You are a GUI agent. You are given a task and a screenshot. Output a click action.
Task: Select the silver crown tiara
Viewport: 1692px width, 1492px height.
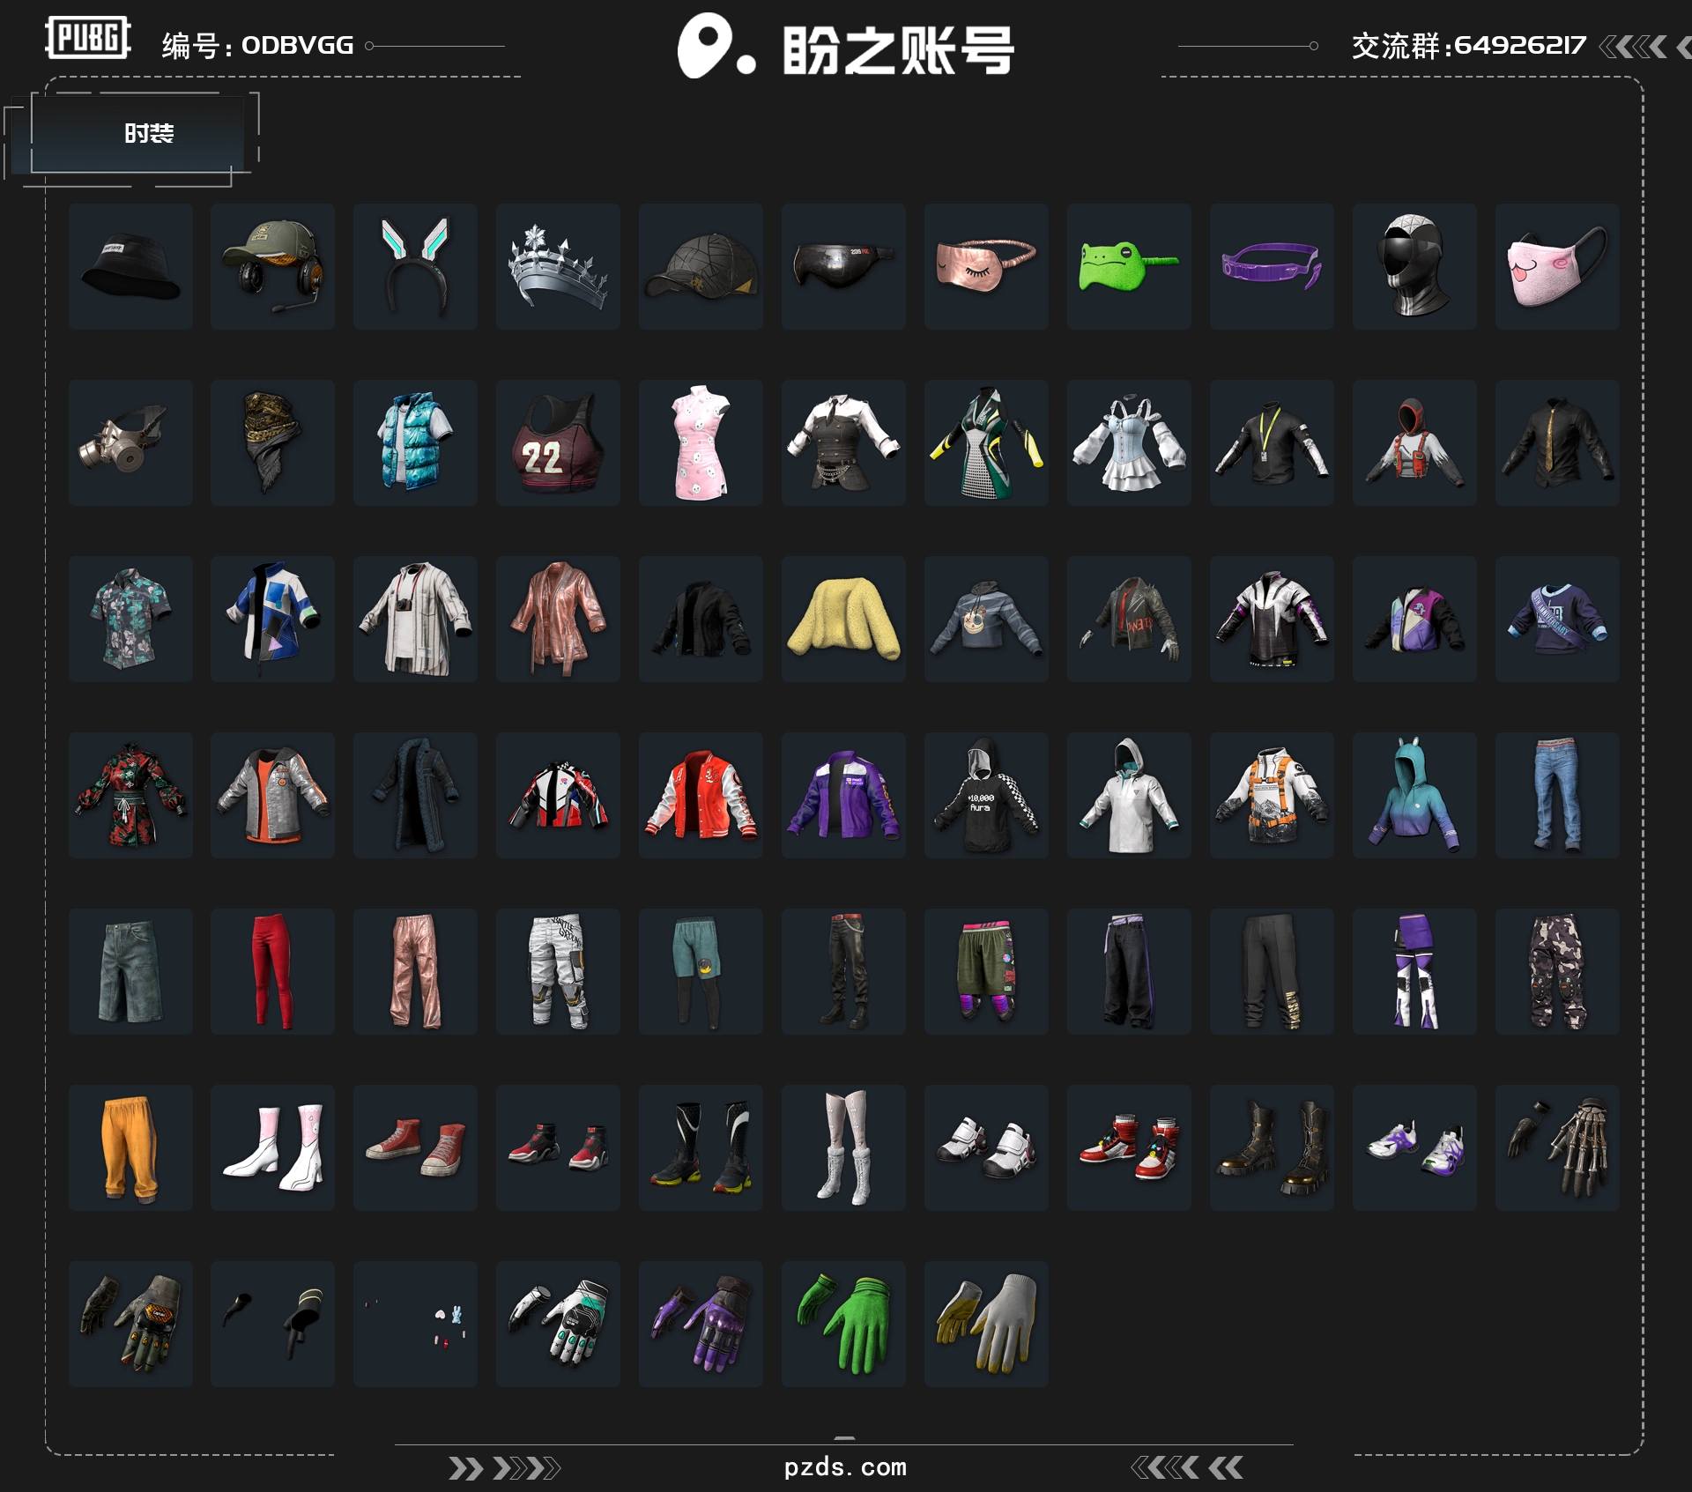559,266
